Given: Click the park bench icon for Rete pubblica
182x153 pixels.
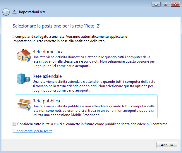Looking at the screenshot, I should (24, 105).
